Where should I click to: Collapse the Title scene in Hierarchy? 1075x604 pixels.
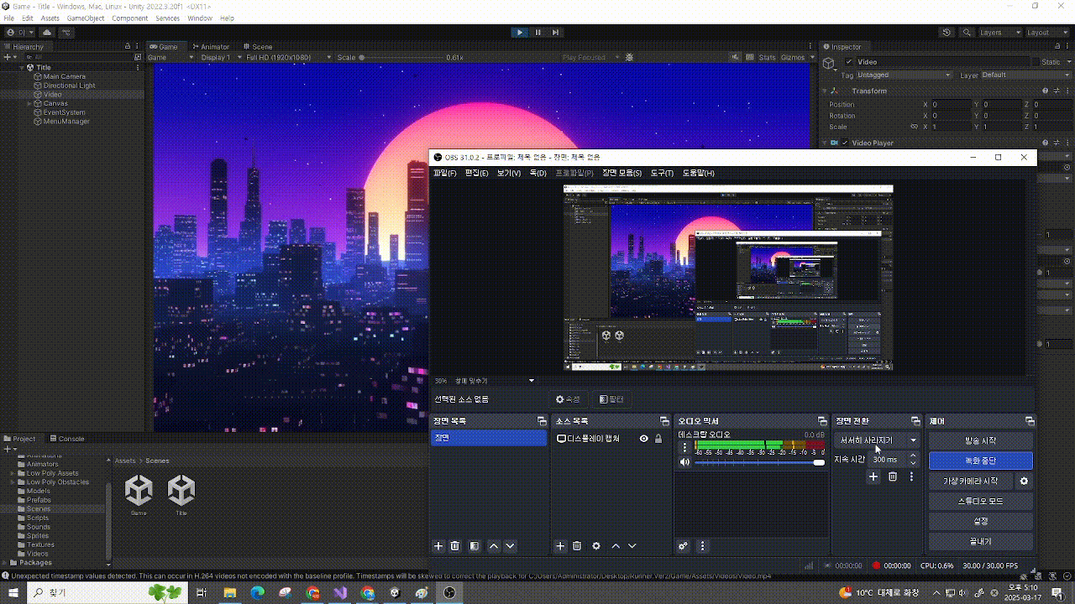point(22,67)
